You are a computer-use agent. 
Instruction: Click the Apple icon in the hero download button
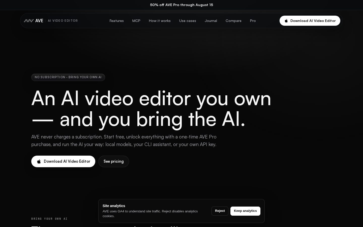[x=39, y=161]
